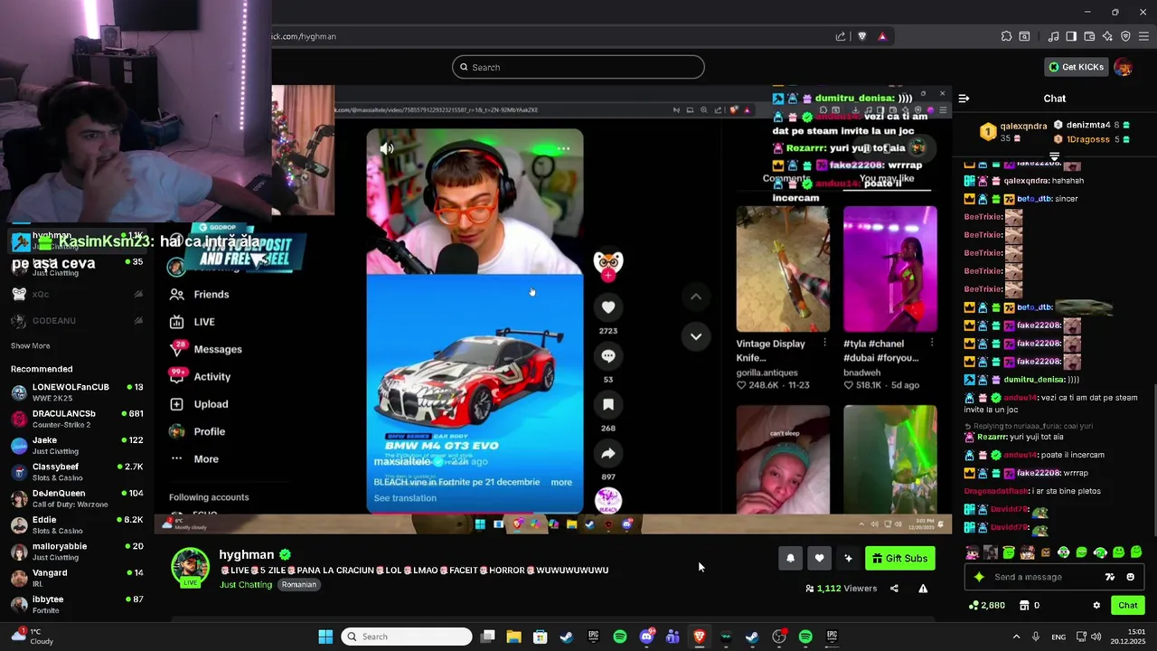Viewport: 1157px width, 651px height.
Task: Open Discord from the Windows taskbar
Action: [646, 637]
